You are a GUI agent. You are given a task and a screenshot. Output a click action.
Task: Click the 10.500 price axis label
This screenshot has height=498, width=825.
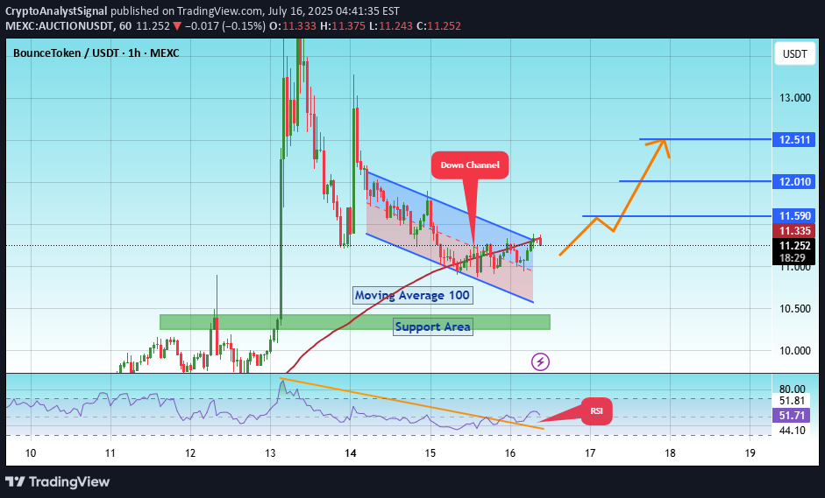794,309
